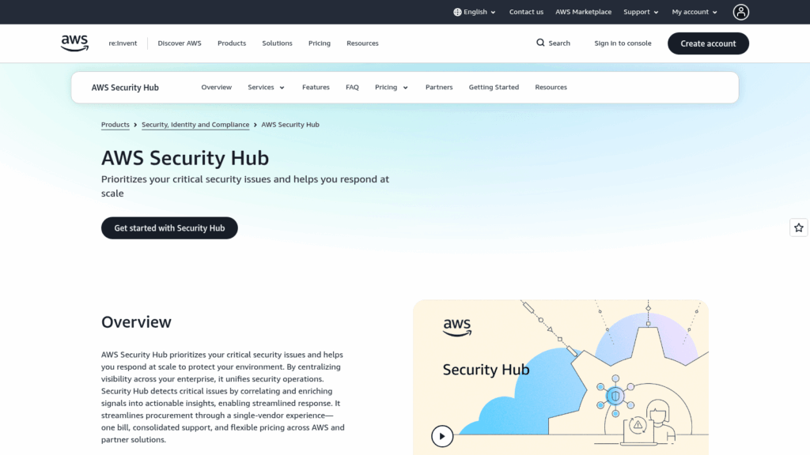
Task: Select Partners tab
Action: coord(438,87)
